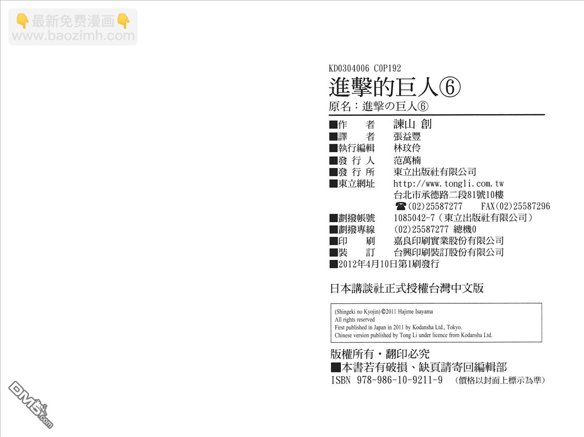
Task: Click the KD0304006 C0P192 code
Action: [x=365, y=68]
